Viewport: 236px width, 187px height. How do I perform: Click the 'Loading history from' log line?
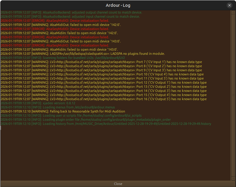click(x=106, y=124)
